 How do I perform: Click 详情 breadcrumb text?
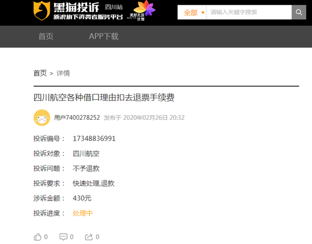tap(64, 73)
